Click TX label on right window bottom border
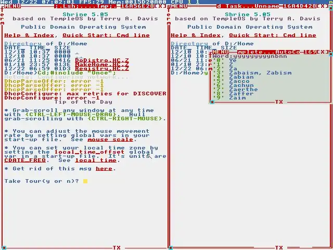 279,248
